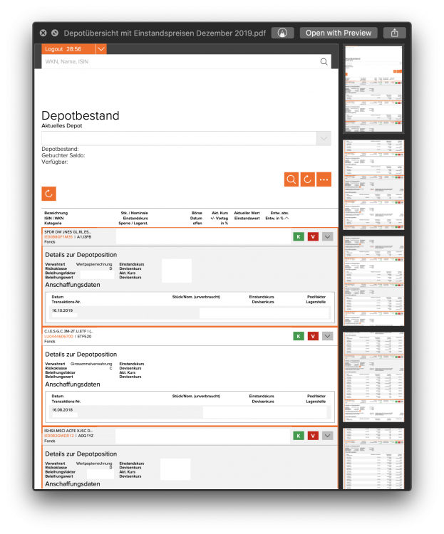Click the Open with Preview button
This screenshot has width=444, height=534.
[x=339, y=33]
